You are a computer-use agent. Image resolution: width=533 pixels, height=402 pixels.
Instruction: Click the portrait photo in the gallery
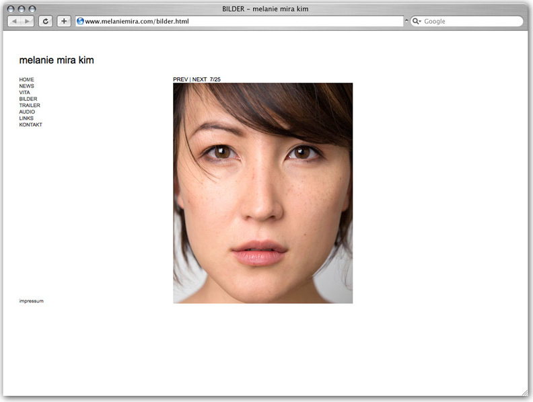[x=262, y=193]
